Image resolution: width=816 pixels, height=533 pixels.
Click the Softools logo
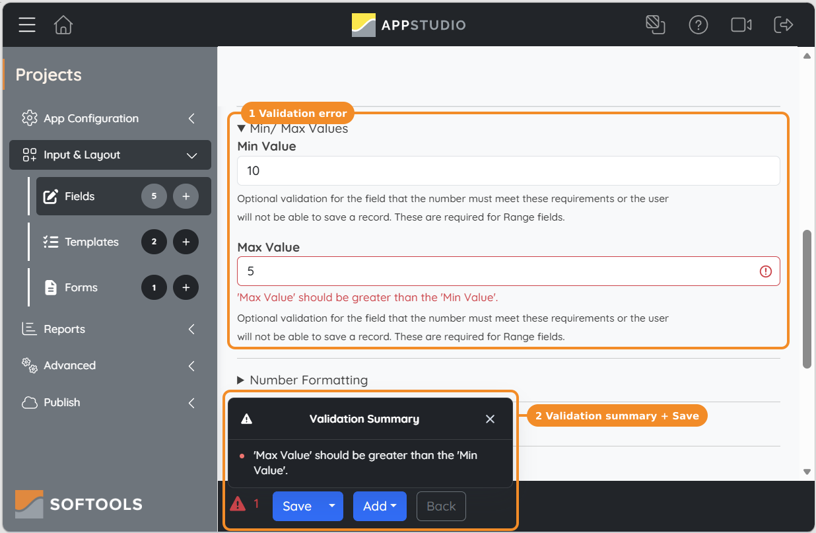coord(79,504)
